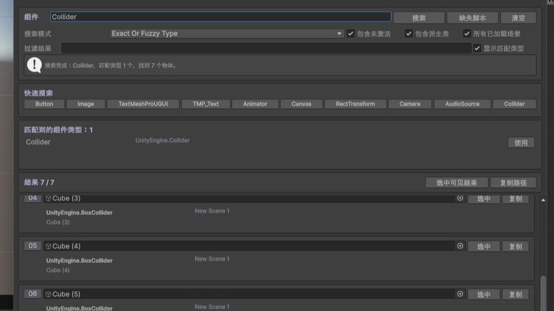Click 复制 button on Cube (4) row
The image size is (554, 311).
[x=515, y=246]
